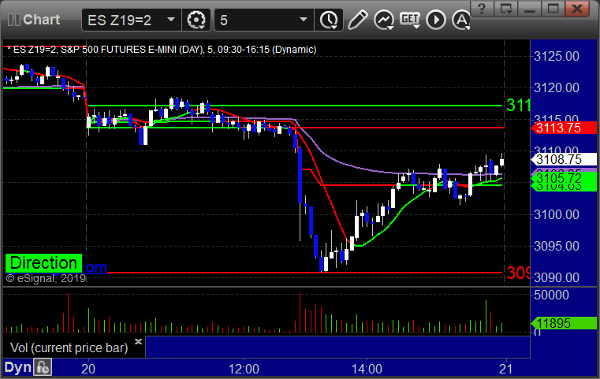Click the green 11895 volume marker
The height and width of the screenshot is (379, 600).
coord(564,323)
